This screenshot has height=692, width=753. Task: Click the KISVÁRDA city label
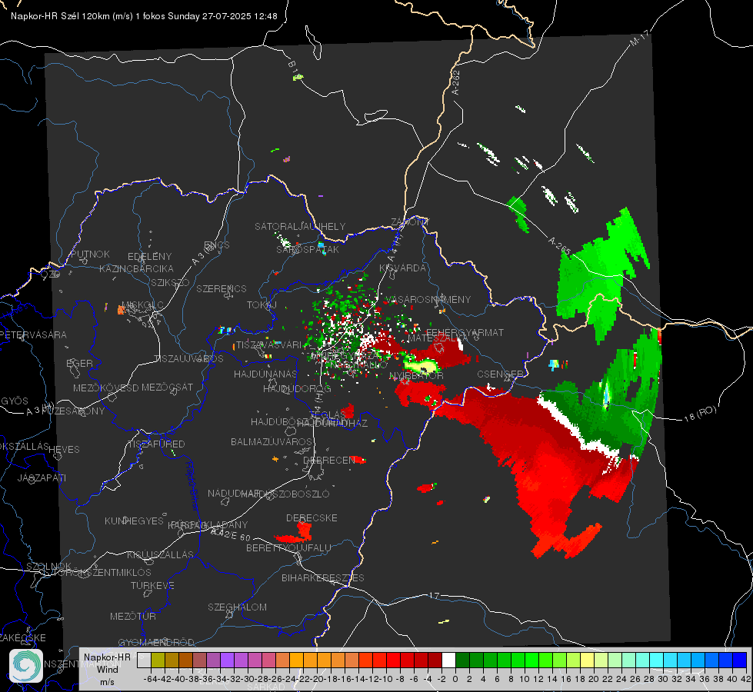[403, 268]
